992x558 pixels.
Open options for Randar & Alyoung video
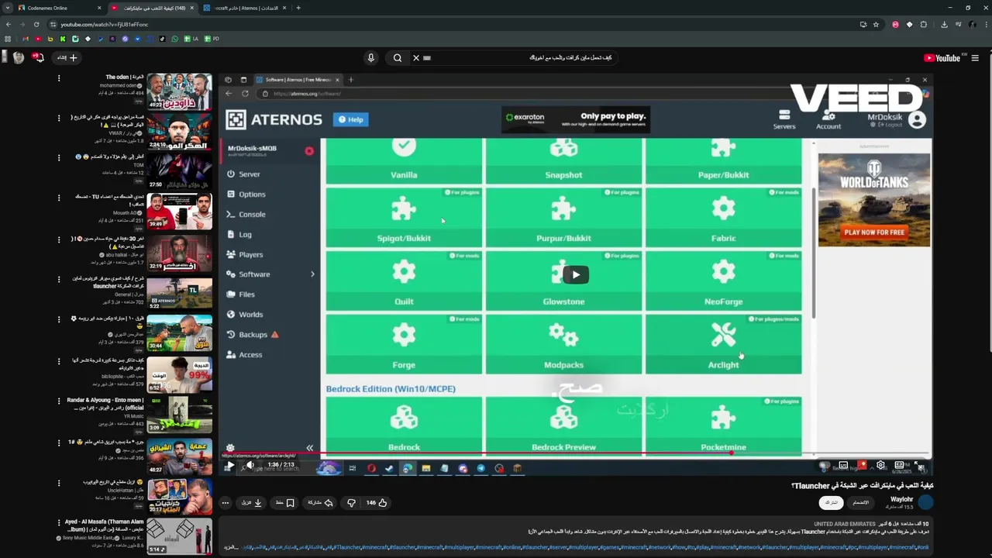pyautogui.click(x=58, y=401)
